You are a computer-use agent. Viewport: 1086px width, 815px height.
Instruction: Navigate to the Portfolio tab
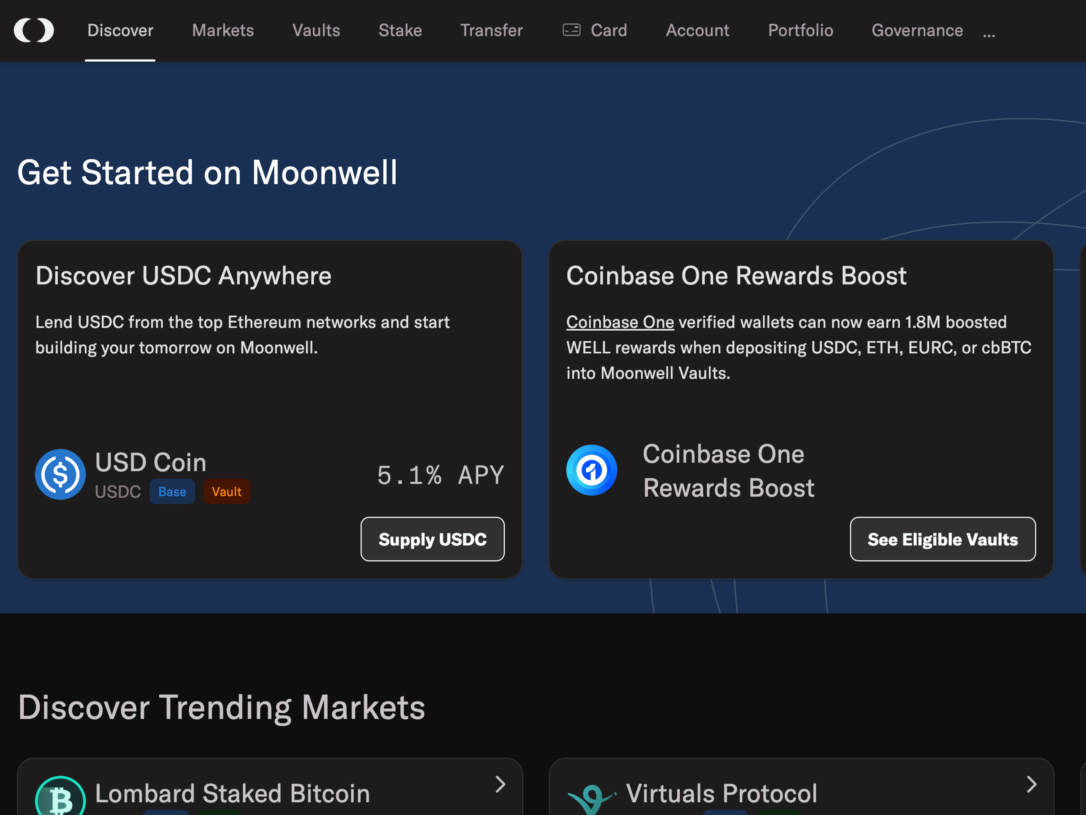point(800,31)
